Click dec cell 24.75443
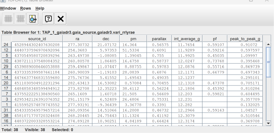 (106, 116)
